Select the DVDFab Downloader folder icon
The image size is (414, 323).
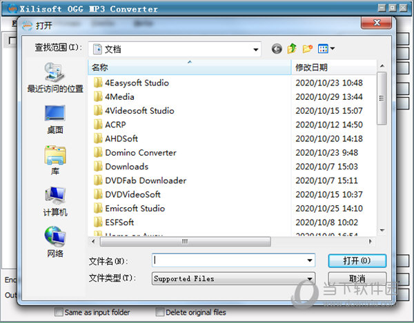coord(98,180)
